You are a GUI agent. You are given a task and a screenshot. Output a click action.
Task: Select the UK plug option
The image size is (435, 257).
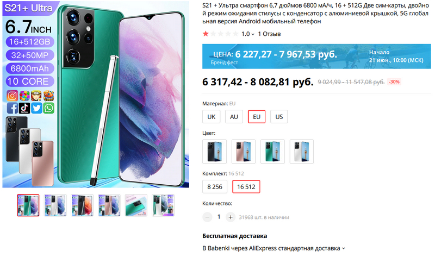(x=211, y=117)
